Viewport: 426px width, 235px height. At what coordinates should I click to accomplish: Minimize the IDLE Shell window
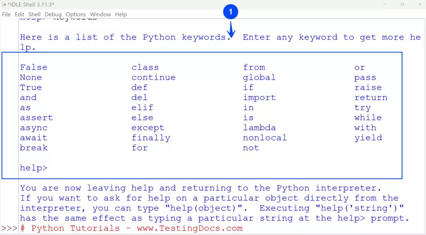pyautogui.click(x=385, y=4)
